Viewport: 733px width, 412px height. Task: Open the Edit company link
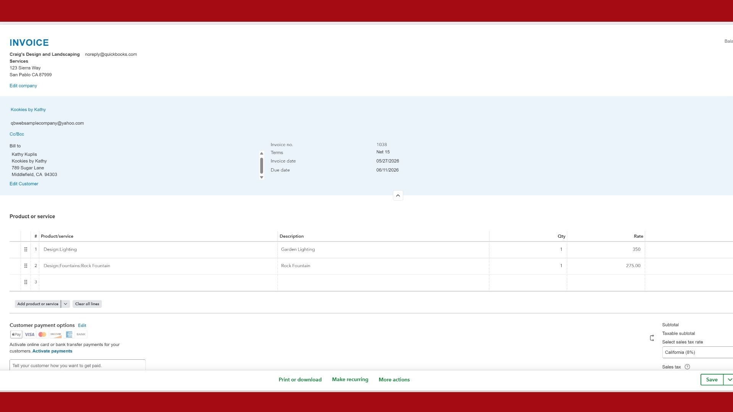tap(23, 86)
